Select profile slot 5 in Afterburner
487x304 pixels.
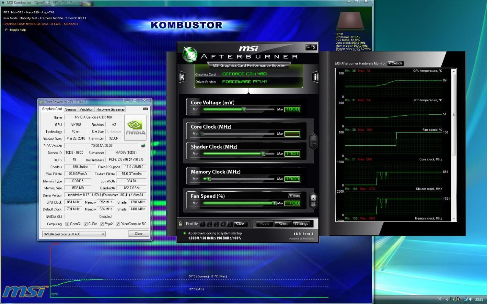pyautogui.click(x=230, y=224)
